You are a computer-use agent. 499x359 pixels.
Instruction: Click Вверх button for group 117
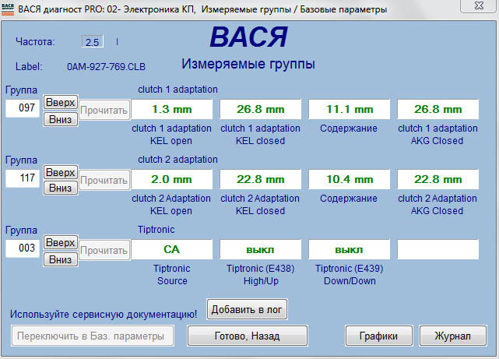pos(61,173)
